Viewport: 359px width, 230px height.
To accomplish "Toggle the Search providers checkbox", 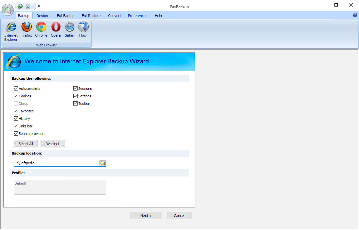I will coord(16,134).
